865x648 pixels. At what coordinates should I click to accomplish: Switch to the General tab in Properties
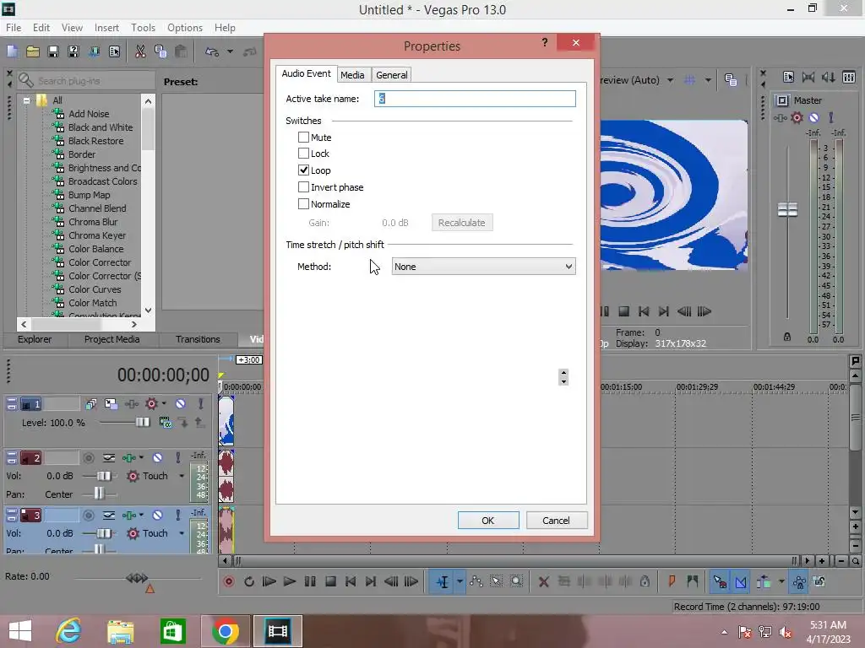tap(392, 75)
